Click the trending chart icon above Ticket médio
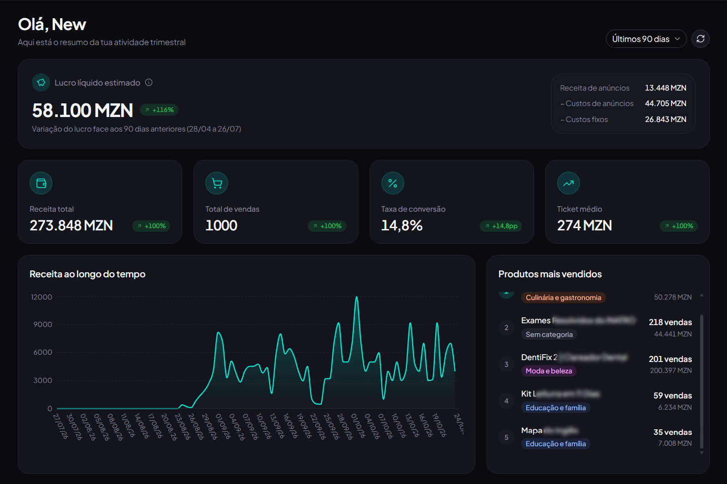Screen dimensions: 727x484 click(x=569, y=183)
